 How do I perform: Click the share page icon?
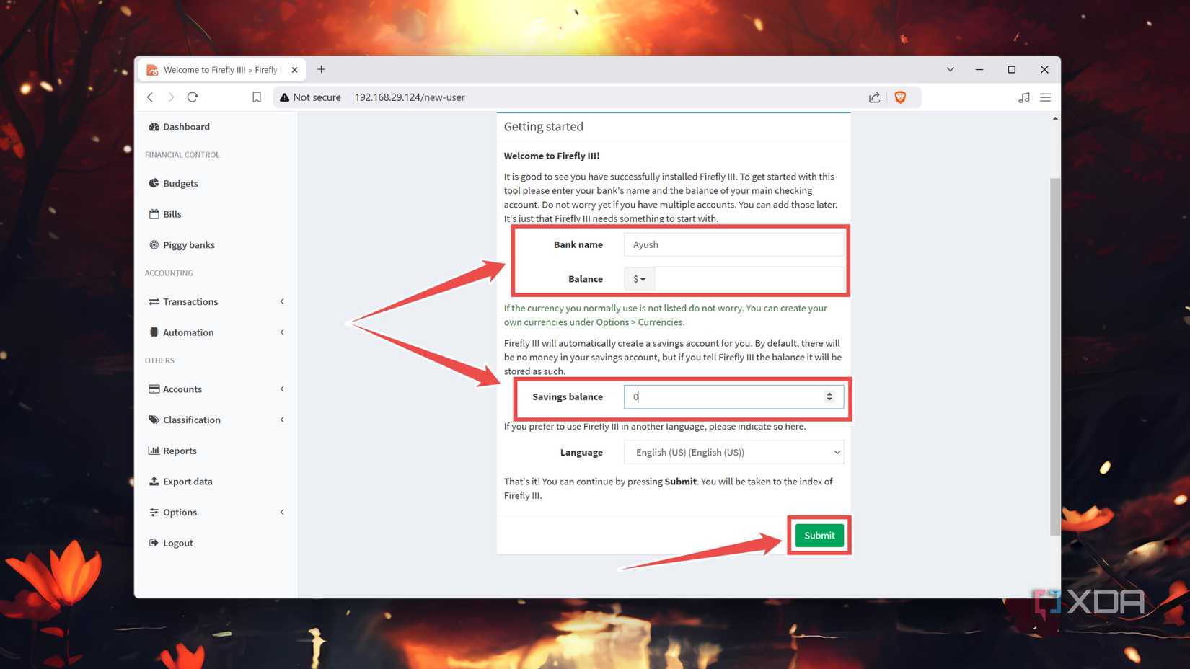[874, 97]
